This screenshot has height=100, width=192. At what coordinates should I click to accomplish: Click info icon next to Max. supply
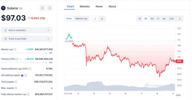pyautogui.click(x=16, y=88)
